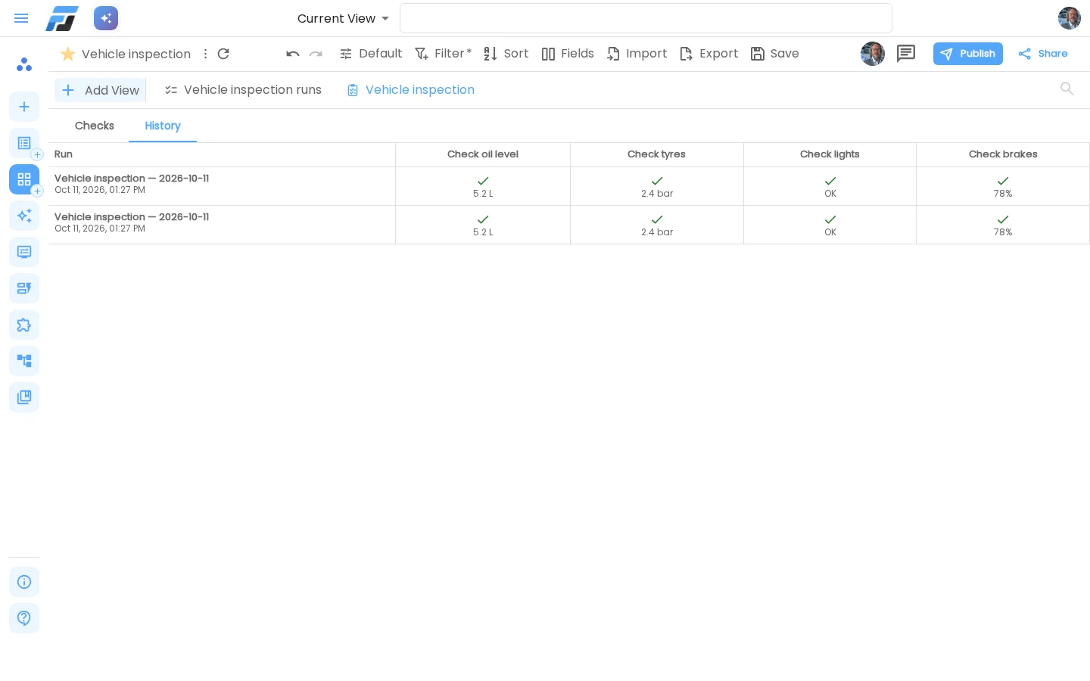The height and width of the screenshot is (681, 1090).
Task: Click the search magnifier icon
Action: click(1067, 89)
